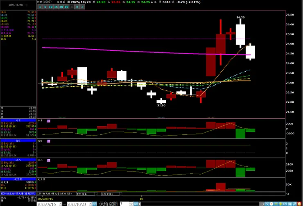Toggle the purple settings square in 外資 panel
This screenshot has width=303, height=206.
(49, 121)
